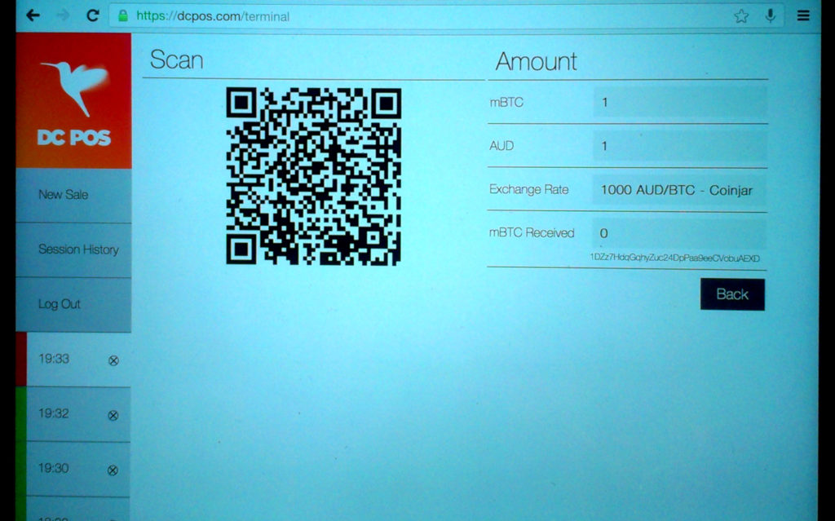The width and height of the screenshot is (835, 521).
Task: Go back using the browser back arrow
Action: click(33, 15)
